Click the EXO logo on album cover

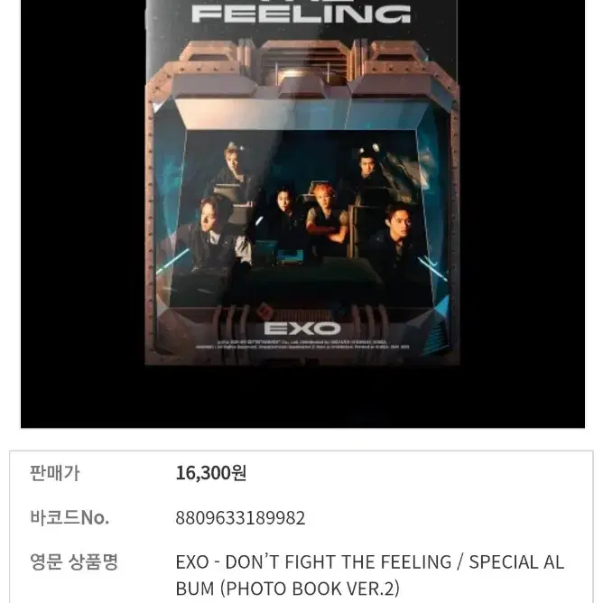point(301,329)
